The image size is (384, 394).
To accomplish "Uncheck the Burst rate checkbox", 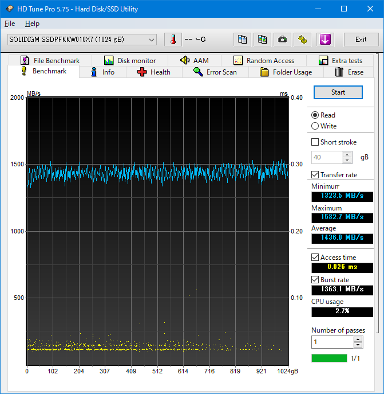I will pyautogui.click(x=315, y=280).
